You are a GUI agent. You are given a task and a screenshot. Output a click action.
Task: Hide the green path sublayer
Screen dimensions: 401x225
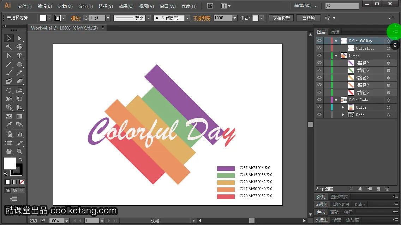point(319,70)
